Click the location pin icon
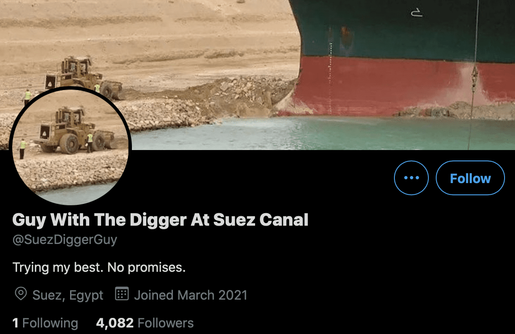515x334 pixels. 21,293
